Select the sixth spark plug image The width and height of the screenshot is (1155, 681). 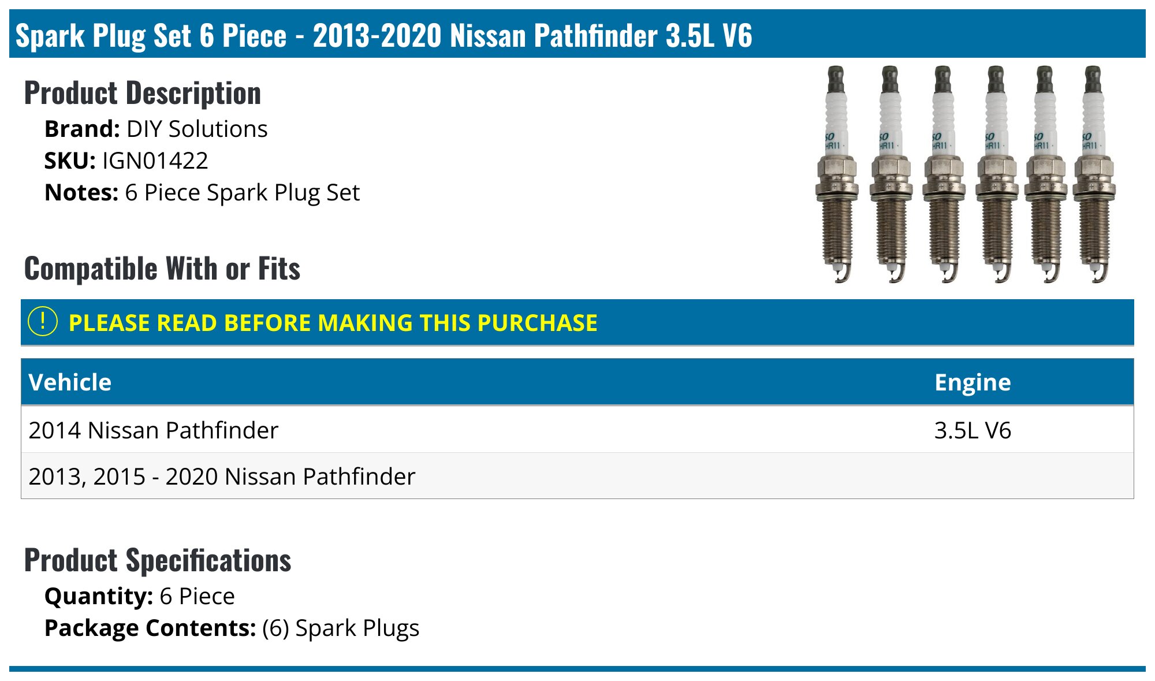[1094, 174]
